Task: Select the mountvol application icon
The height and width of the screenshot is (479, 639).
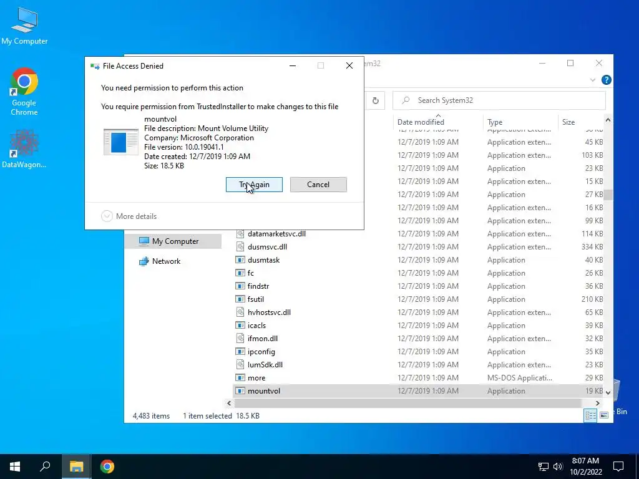Action: click(240, 390)
